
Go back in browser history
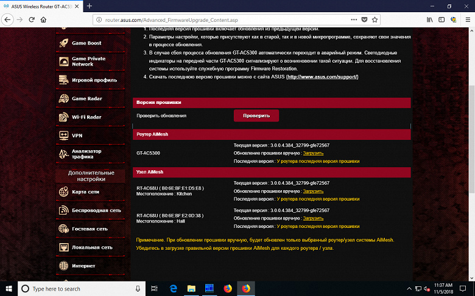pos(7,19)
